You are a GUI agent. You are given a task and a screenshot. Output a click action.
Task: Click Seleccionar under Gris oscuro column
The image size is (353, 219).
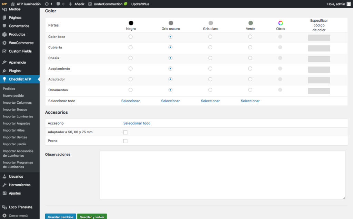[170, 101]
